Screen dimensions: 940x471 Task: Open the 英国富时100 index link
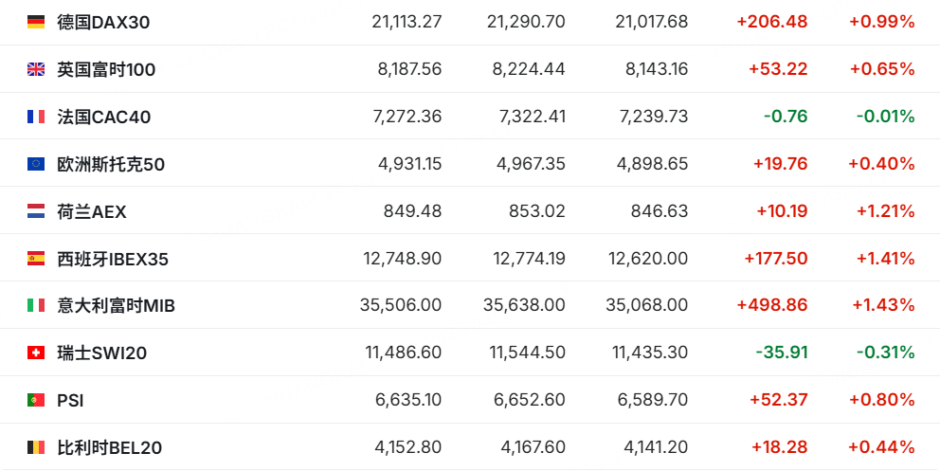point(106,69)
